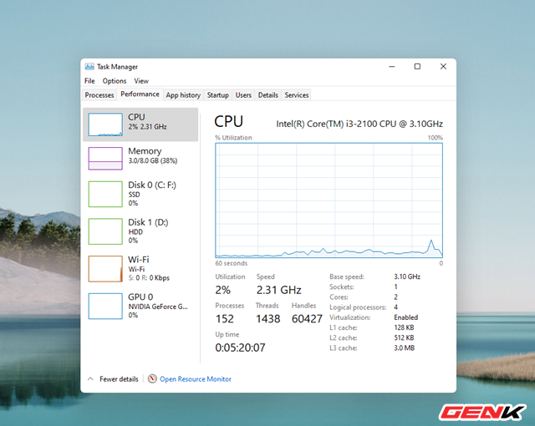Click the '1438' Threads count
Screen dimensions: 535x426
click(x=267, y=318)
